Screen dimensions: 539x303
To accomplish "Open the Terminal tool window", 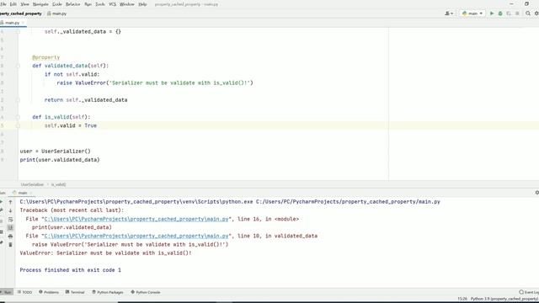I will click(75, 292).
